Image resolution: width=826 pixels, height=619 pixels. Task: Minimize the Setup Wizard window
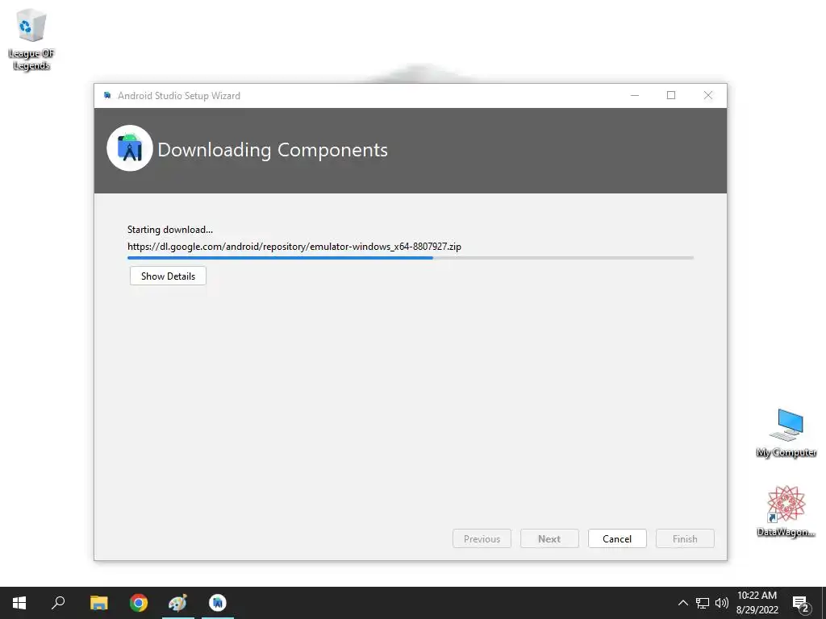tap(635, 95)
